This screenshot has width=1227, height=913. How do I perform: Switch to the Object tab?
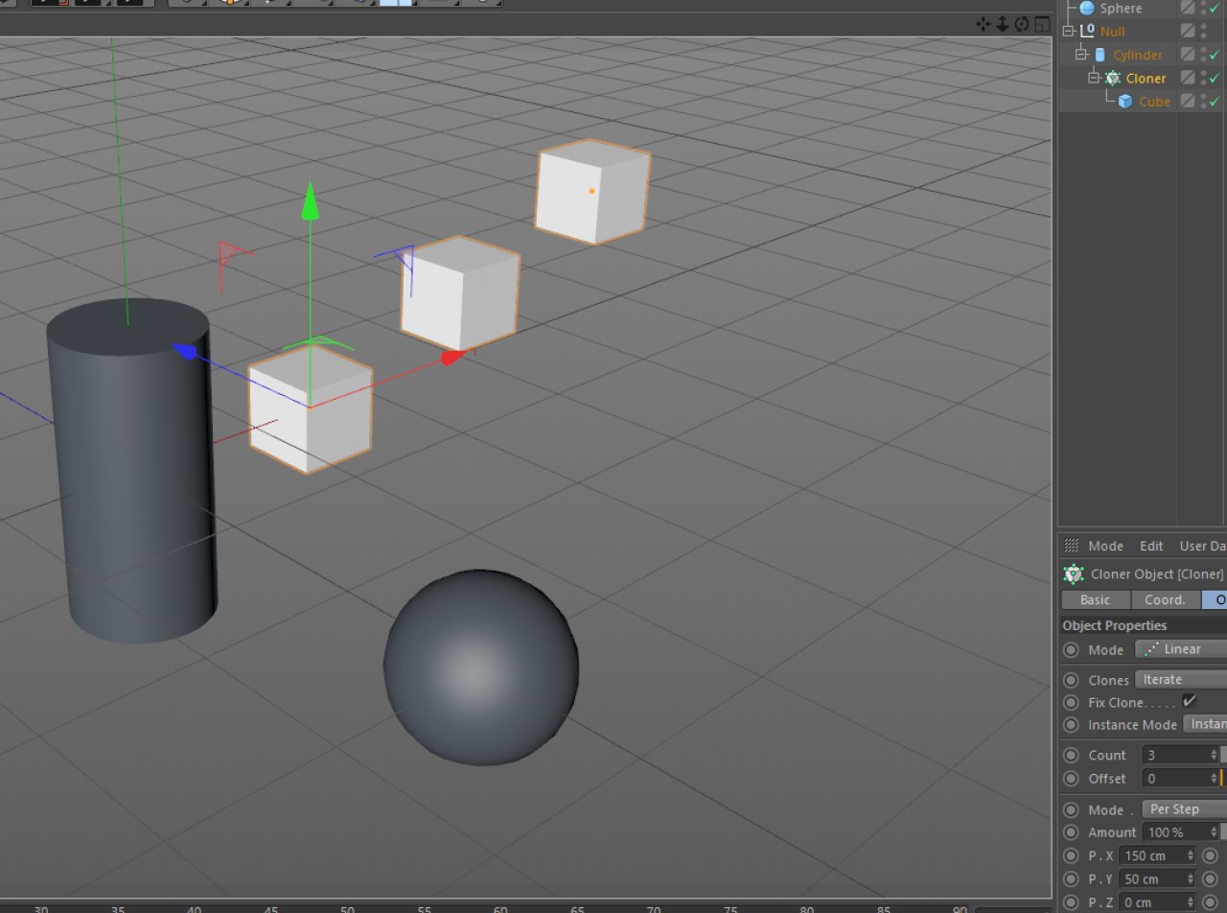click(x=1215, y=599)
